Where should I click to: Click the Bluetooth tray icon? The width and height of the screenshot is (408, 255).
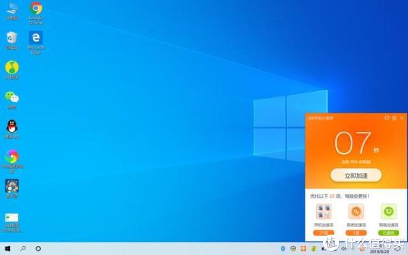(283, 248)
